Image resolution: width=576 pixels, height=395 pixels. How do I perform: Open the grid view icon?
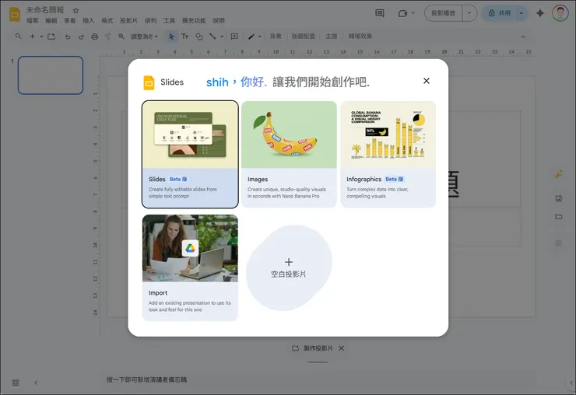(x=16, y=383)
